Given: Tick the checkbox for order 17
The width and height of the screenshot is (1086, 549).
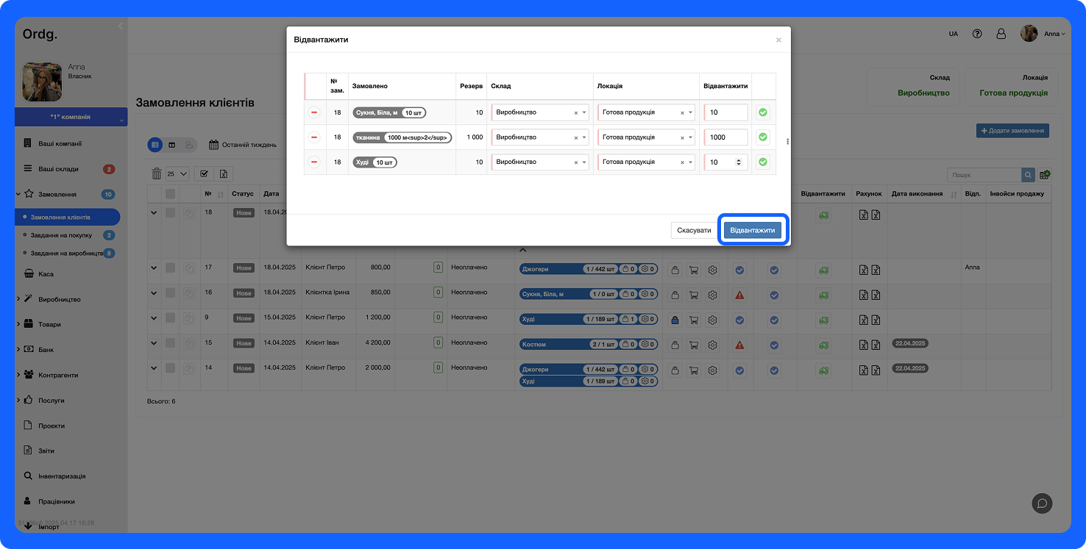Looking at the screenshot, I should (x=170, y=268).
